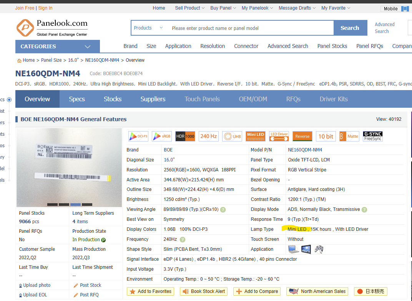Open the Sign In link
This screenshot has height=301, width=412.
[x=45, y=8]
